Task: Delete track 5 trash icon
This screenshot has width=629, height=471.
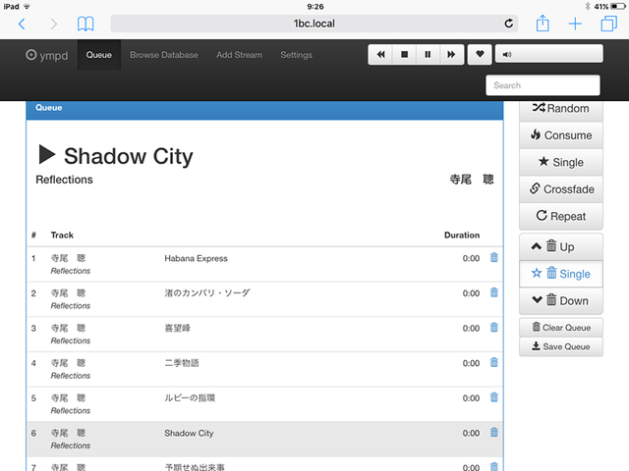Action: tap(493, 397)
